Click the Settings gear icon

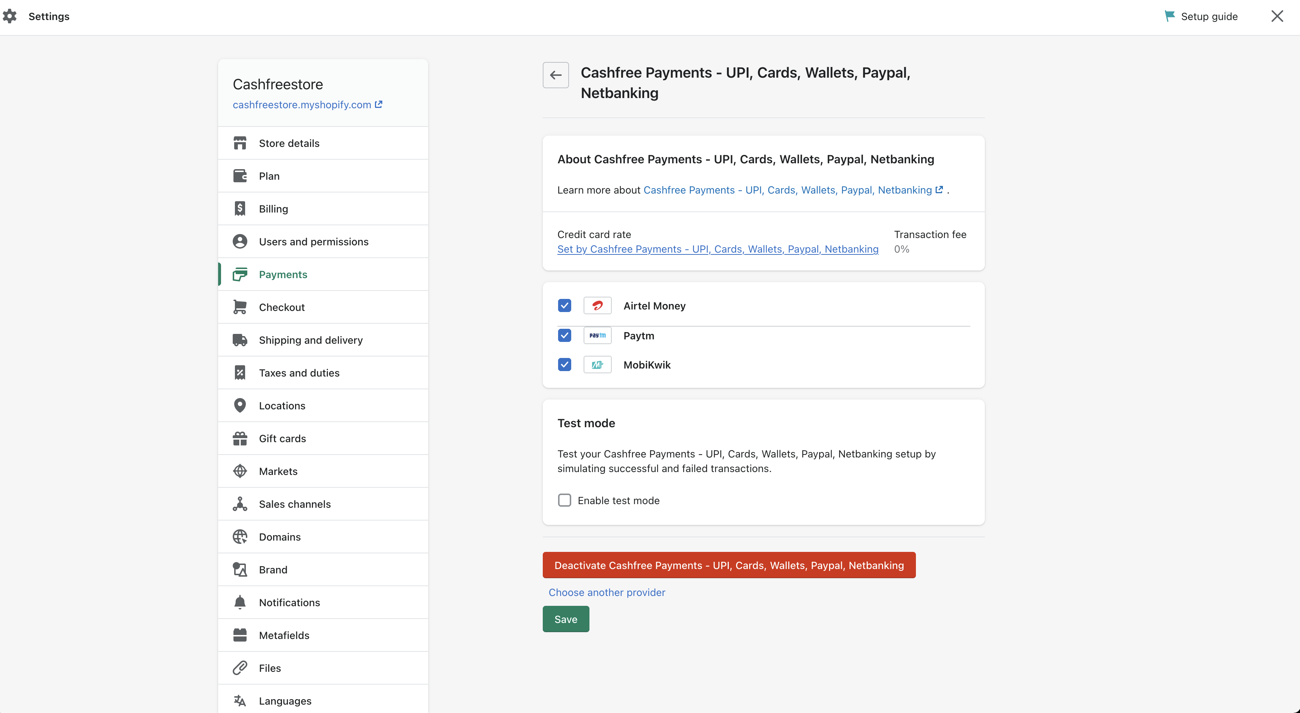click(9, 16)
